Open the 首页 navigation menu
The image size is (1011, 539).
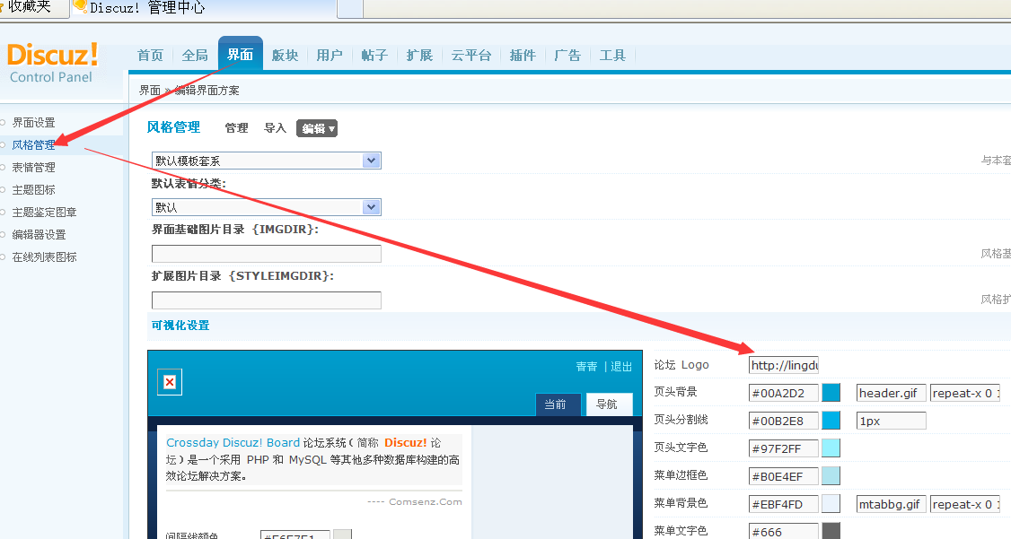[x=150, y=56]
